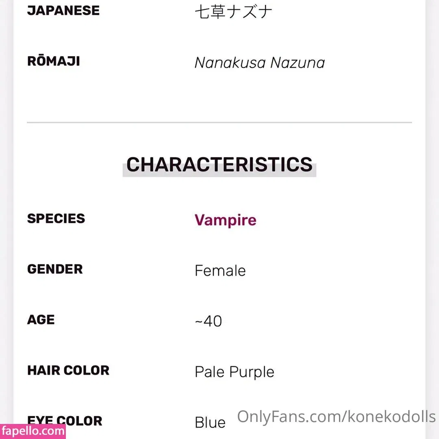Image resolution: width=439 pixels, height=439 pixels.
Task: Click the gray left page margin
Action: click(x=6, y=203)
